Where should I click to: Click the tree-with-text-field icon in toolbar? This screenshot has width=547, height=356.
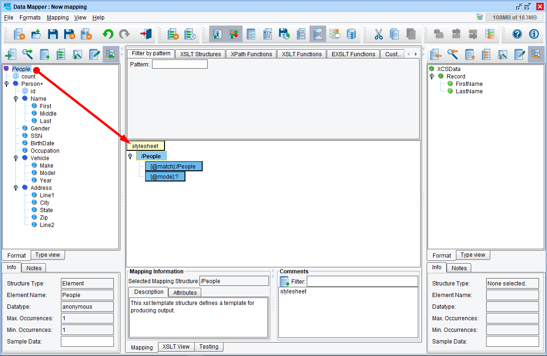(335, 34)
